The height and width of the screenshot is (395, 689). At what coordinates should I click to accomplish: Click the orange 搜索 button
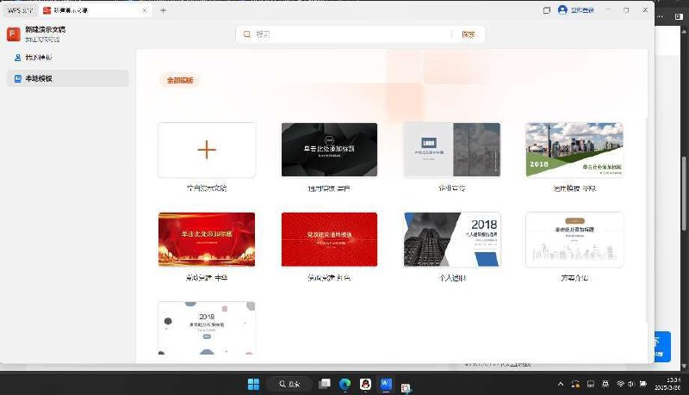click(468, 34)
